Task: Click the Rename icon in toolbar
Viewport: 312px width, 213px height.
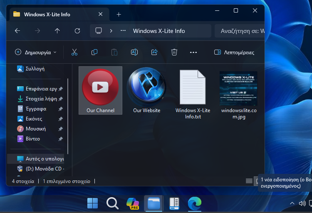Action: tap(134, 52)
